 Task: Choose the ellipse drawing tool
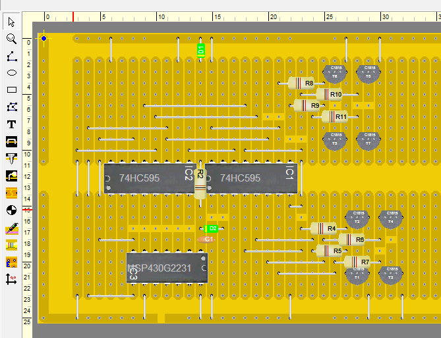(11, 73)
